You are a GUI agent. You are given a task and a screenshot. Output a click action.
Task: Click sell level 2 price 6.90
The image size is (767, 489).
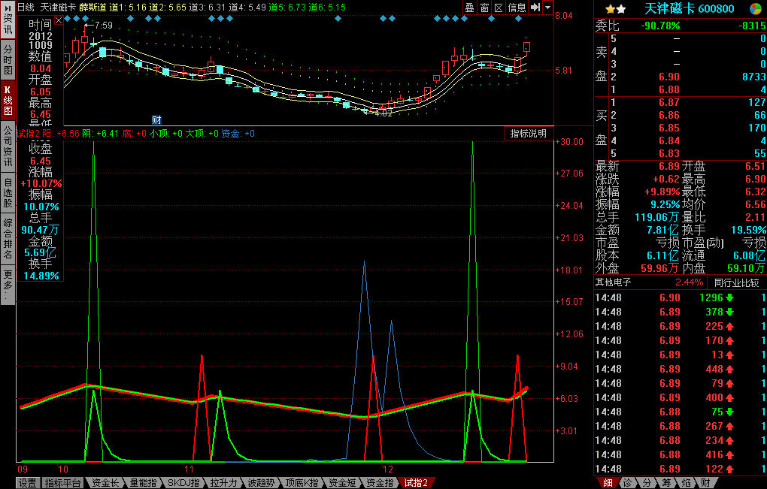pyautogui.click(x=669, y=77)
